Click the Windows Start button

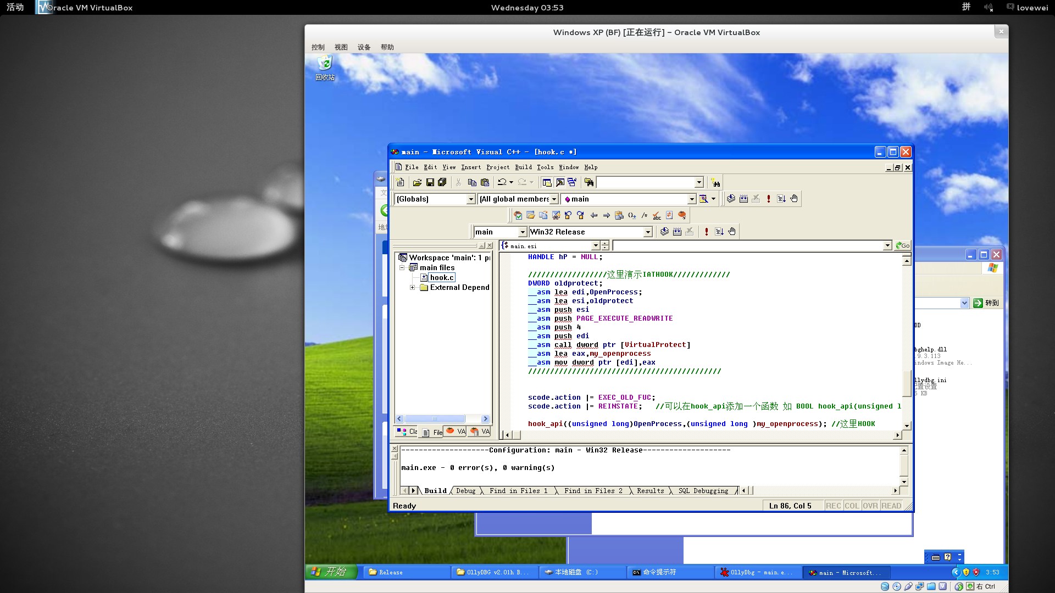click(x=331, y=572)
